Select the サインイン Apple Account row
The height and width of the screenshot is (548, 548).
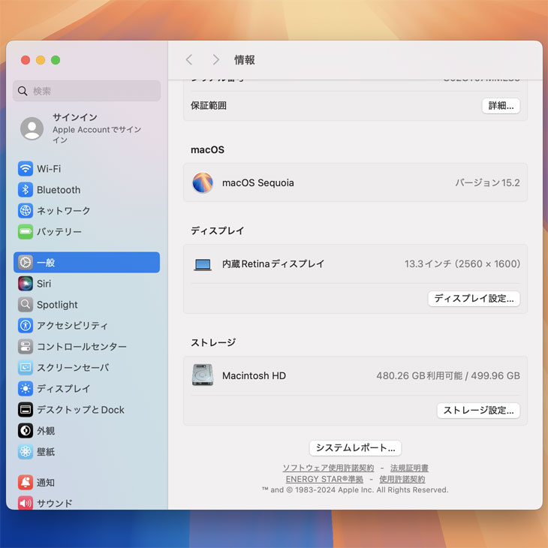pos(86,128)
